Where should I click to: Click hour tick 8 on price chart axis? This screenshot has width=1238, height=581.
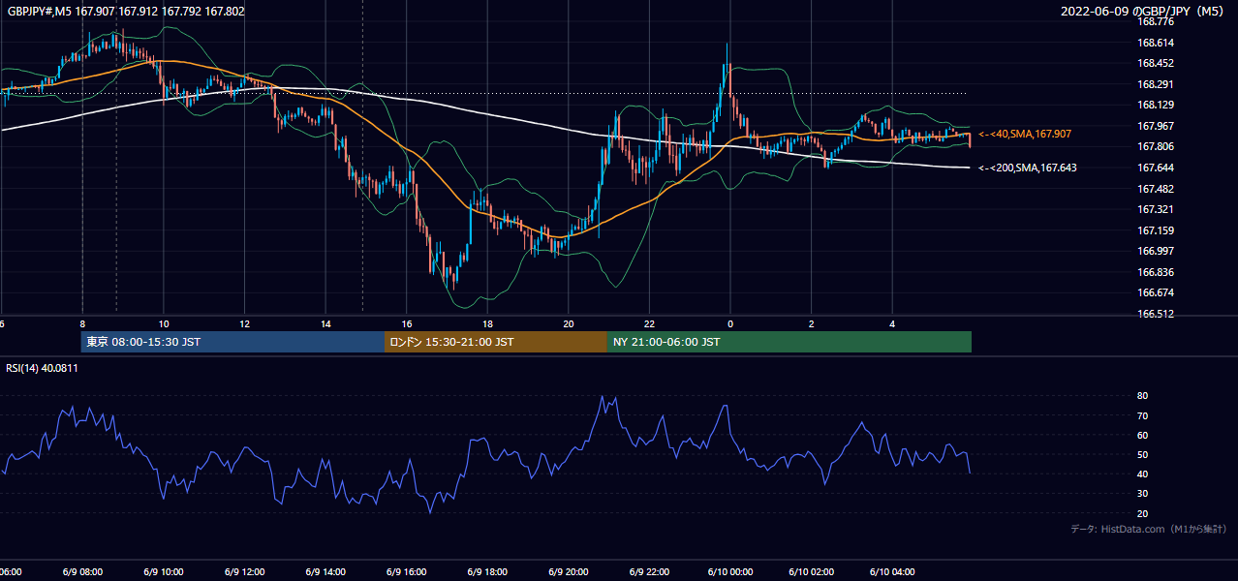[82, 323]
